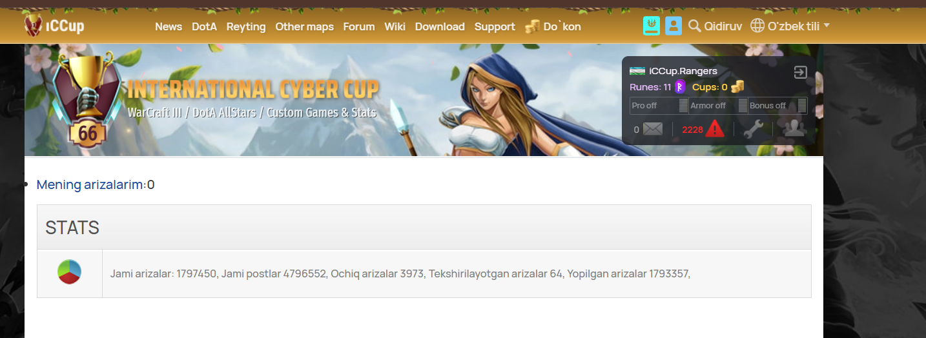Click the logout arrow icon
Image resolution: width=926 pixels, height=338 pixels.
[801, 72]
